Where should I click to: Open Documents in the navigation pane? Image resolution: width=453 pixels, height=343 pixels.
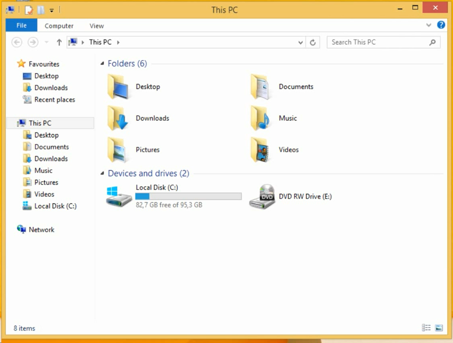(46, 147)
